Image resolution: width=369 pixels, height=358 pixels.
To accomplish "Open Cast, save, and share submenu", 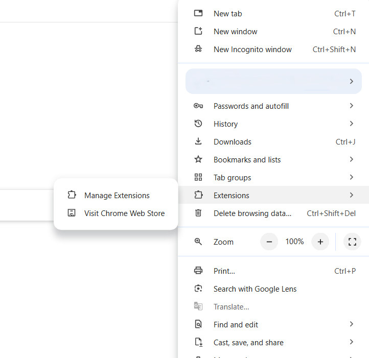I will click(248, 343).
